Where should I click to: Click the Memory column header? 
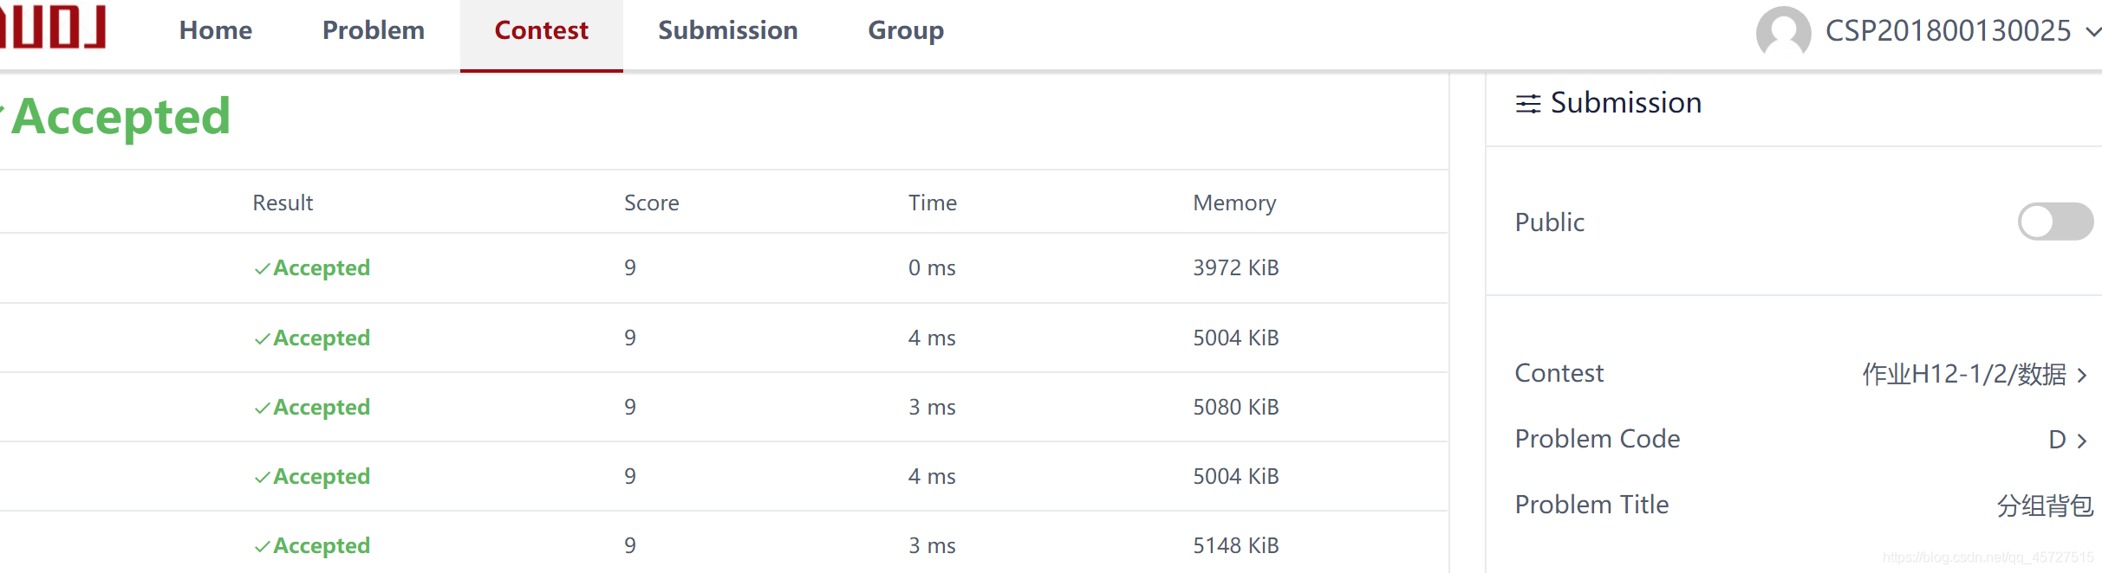(1234, 203)
